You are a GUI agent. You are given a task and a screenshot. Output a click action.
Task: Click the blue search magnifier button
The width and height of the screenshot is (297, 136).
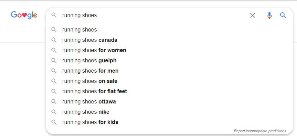(283, 15)
